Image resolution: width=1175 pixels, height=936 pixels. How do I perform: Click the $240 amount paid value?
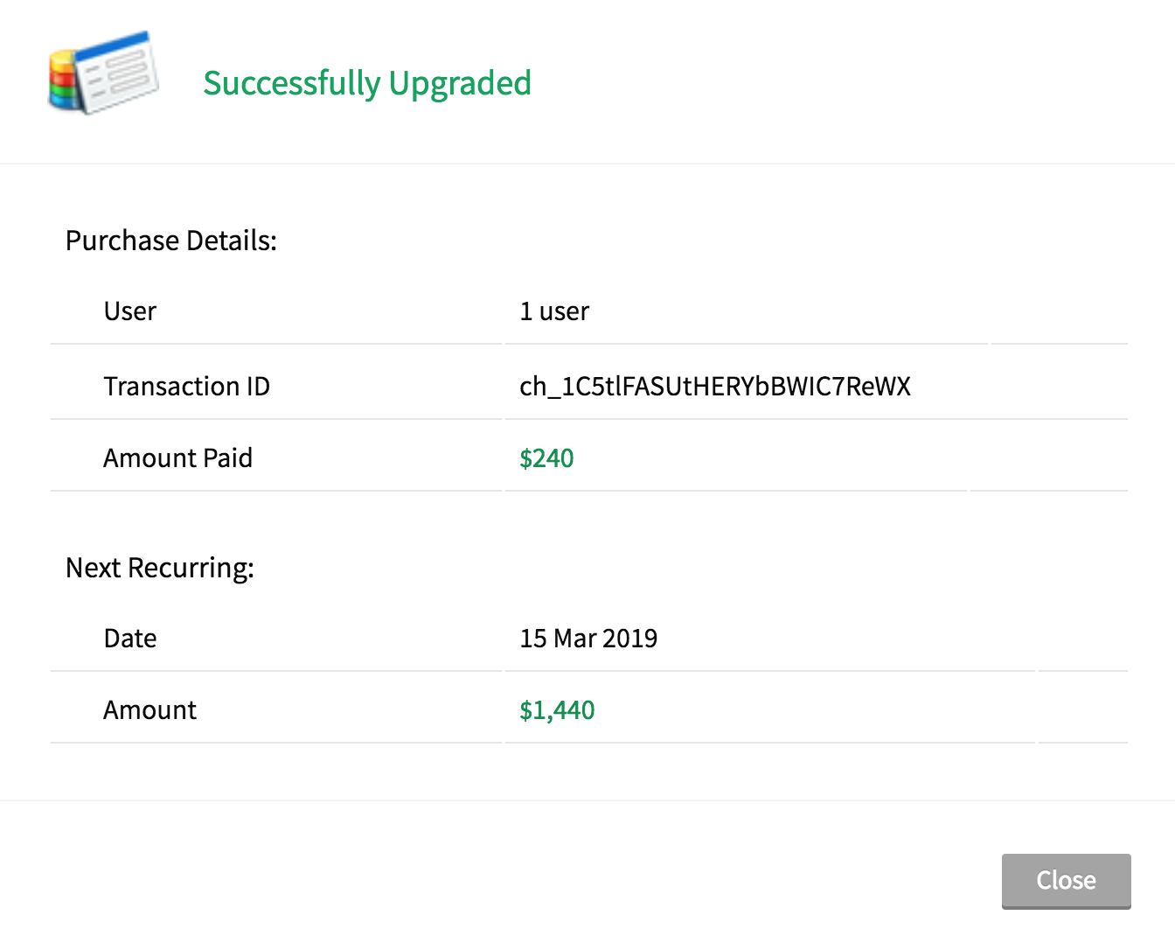[546, 458]
